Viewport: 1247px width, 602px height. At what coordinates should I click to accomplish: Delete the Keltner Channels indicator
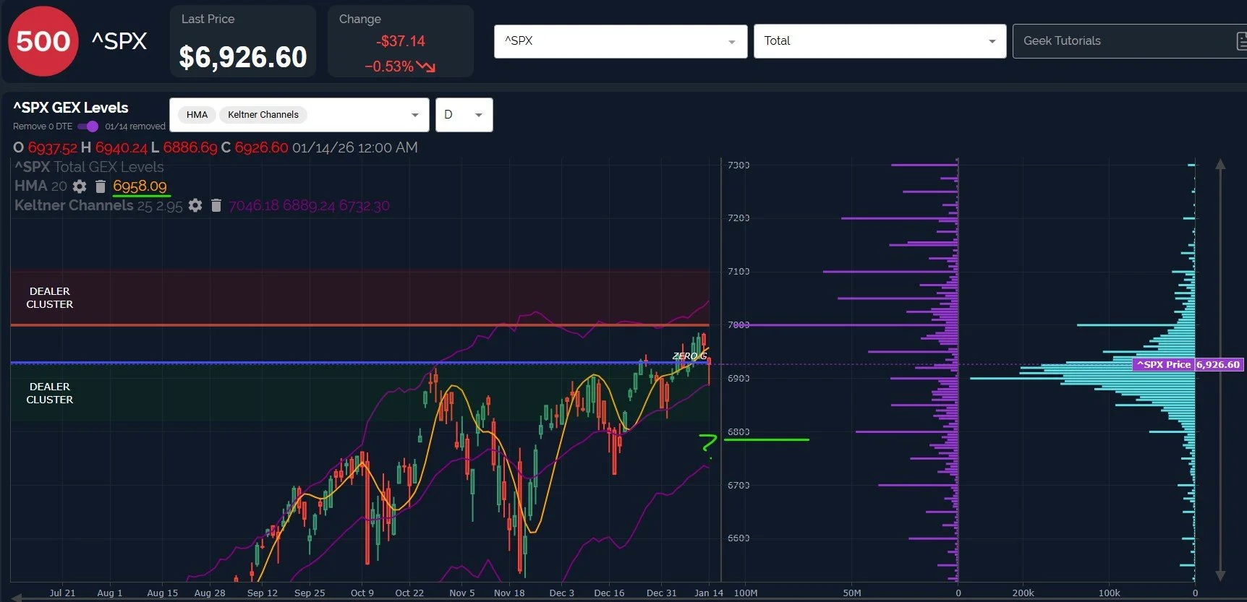click(x=216, y=205)
